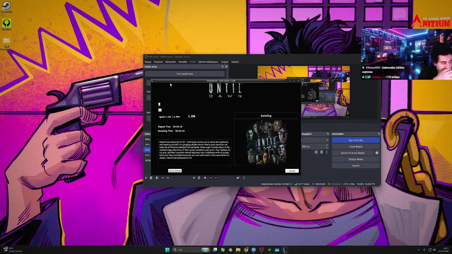Image resolution: width=452 pixels, height=254 pixels.
Task: Open Sahne Koleksiyonu menu
Action: [208, 62]
